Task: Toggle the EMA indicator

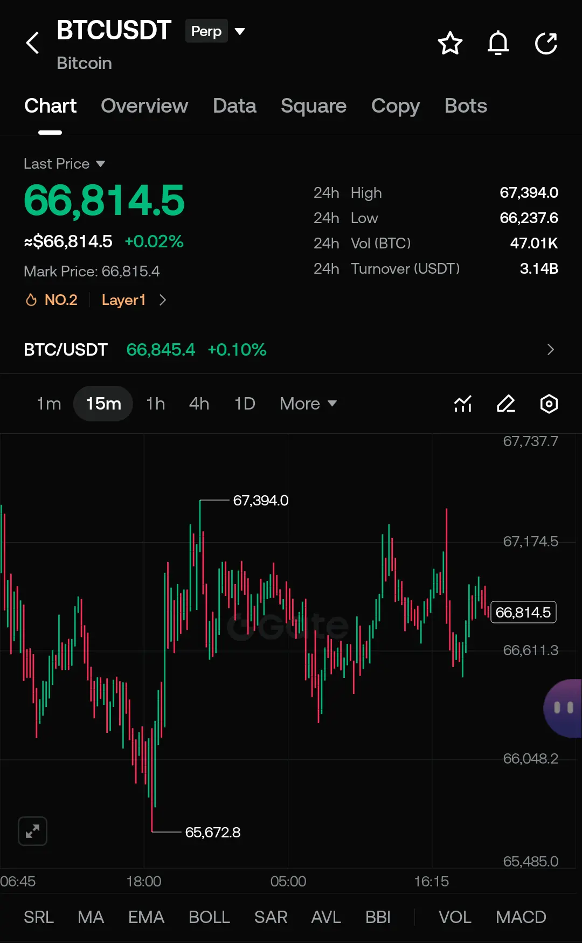Action: click(x=146, y=917)
